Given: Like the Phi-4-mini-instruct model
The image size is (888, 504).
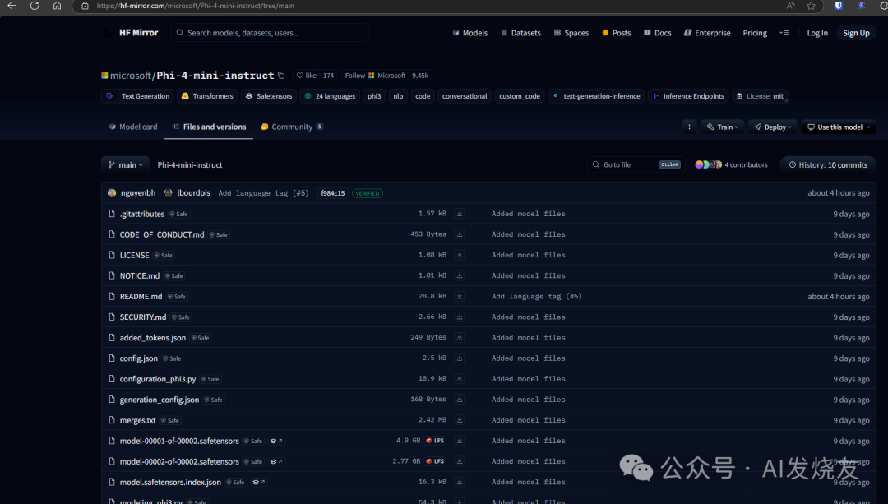Looking at the screenshot, I should tap(307, 76).
